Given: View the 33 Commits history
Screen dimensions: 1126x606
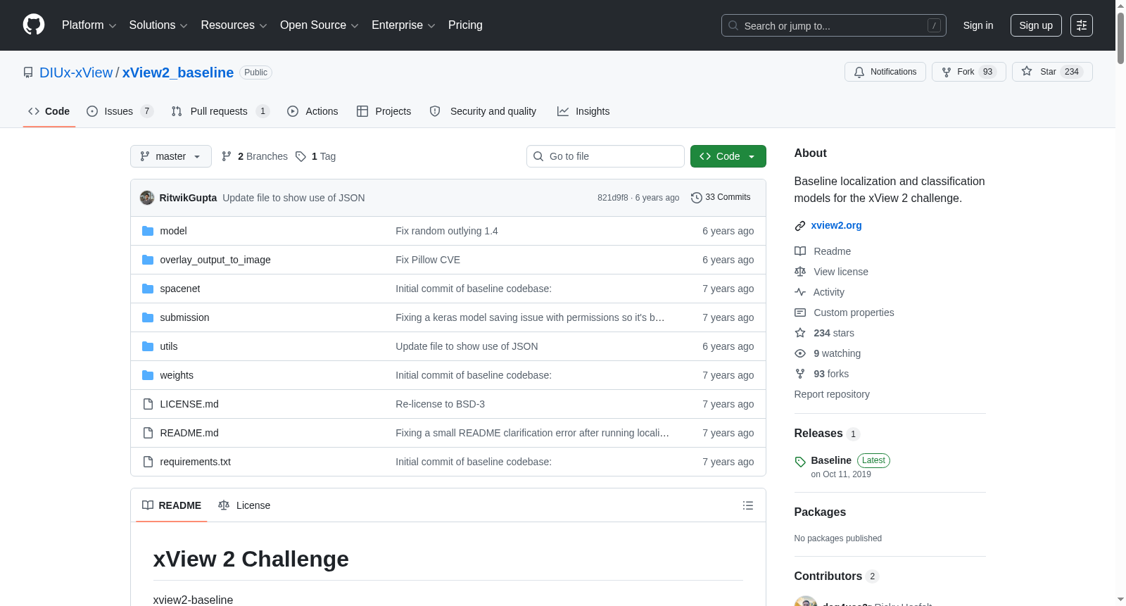Looking at the screenshot, I should pyautogui.click(x=721, y=197).
